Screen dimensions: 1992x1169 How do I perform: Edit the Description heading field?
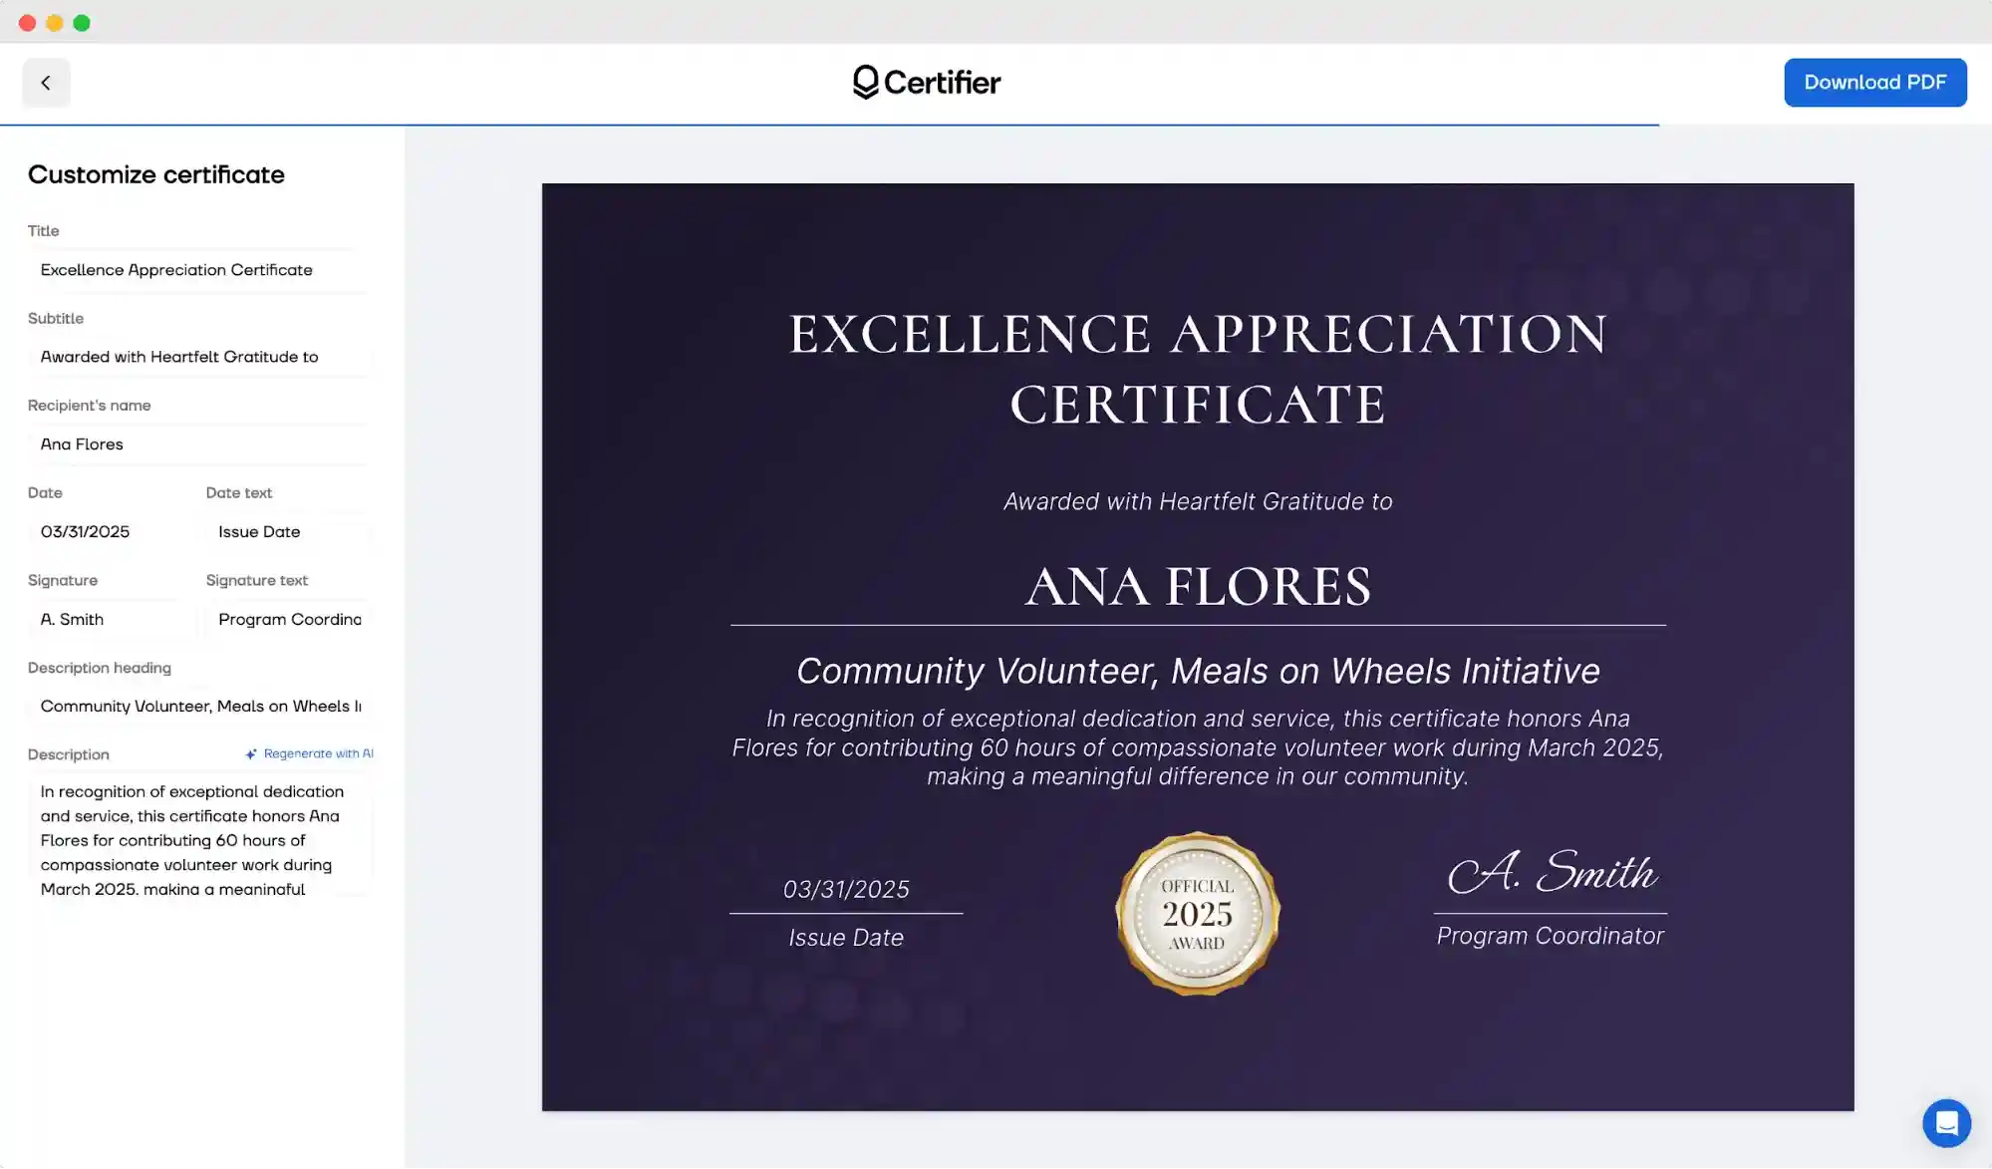(x=199, y=707)
